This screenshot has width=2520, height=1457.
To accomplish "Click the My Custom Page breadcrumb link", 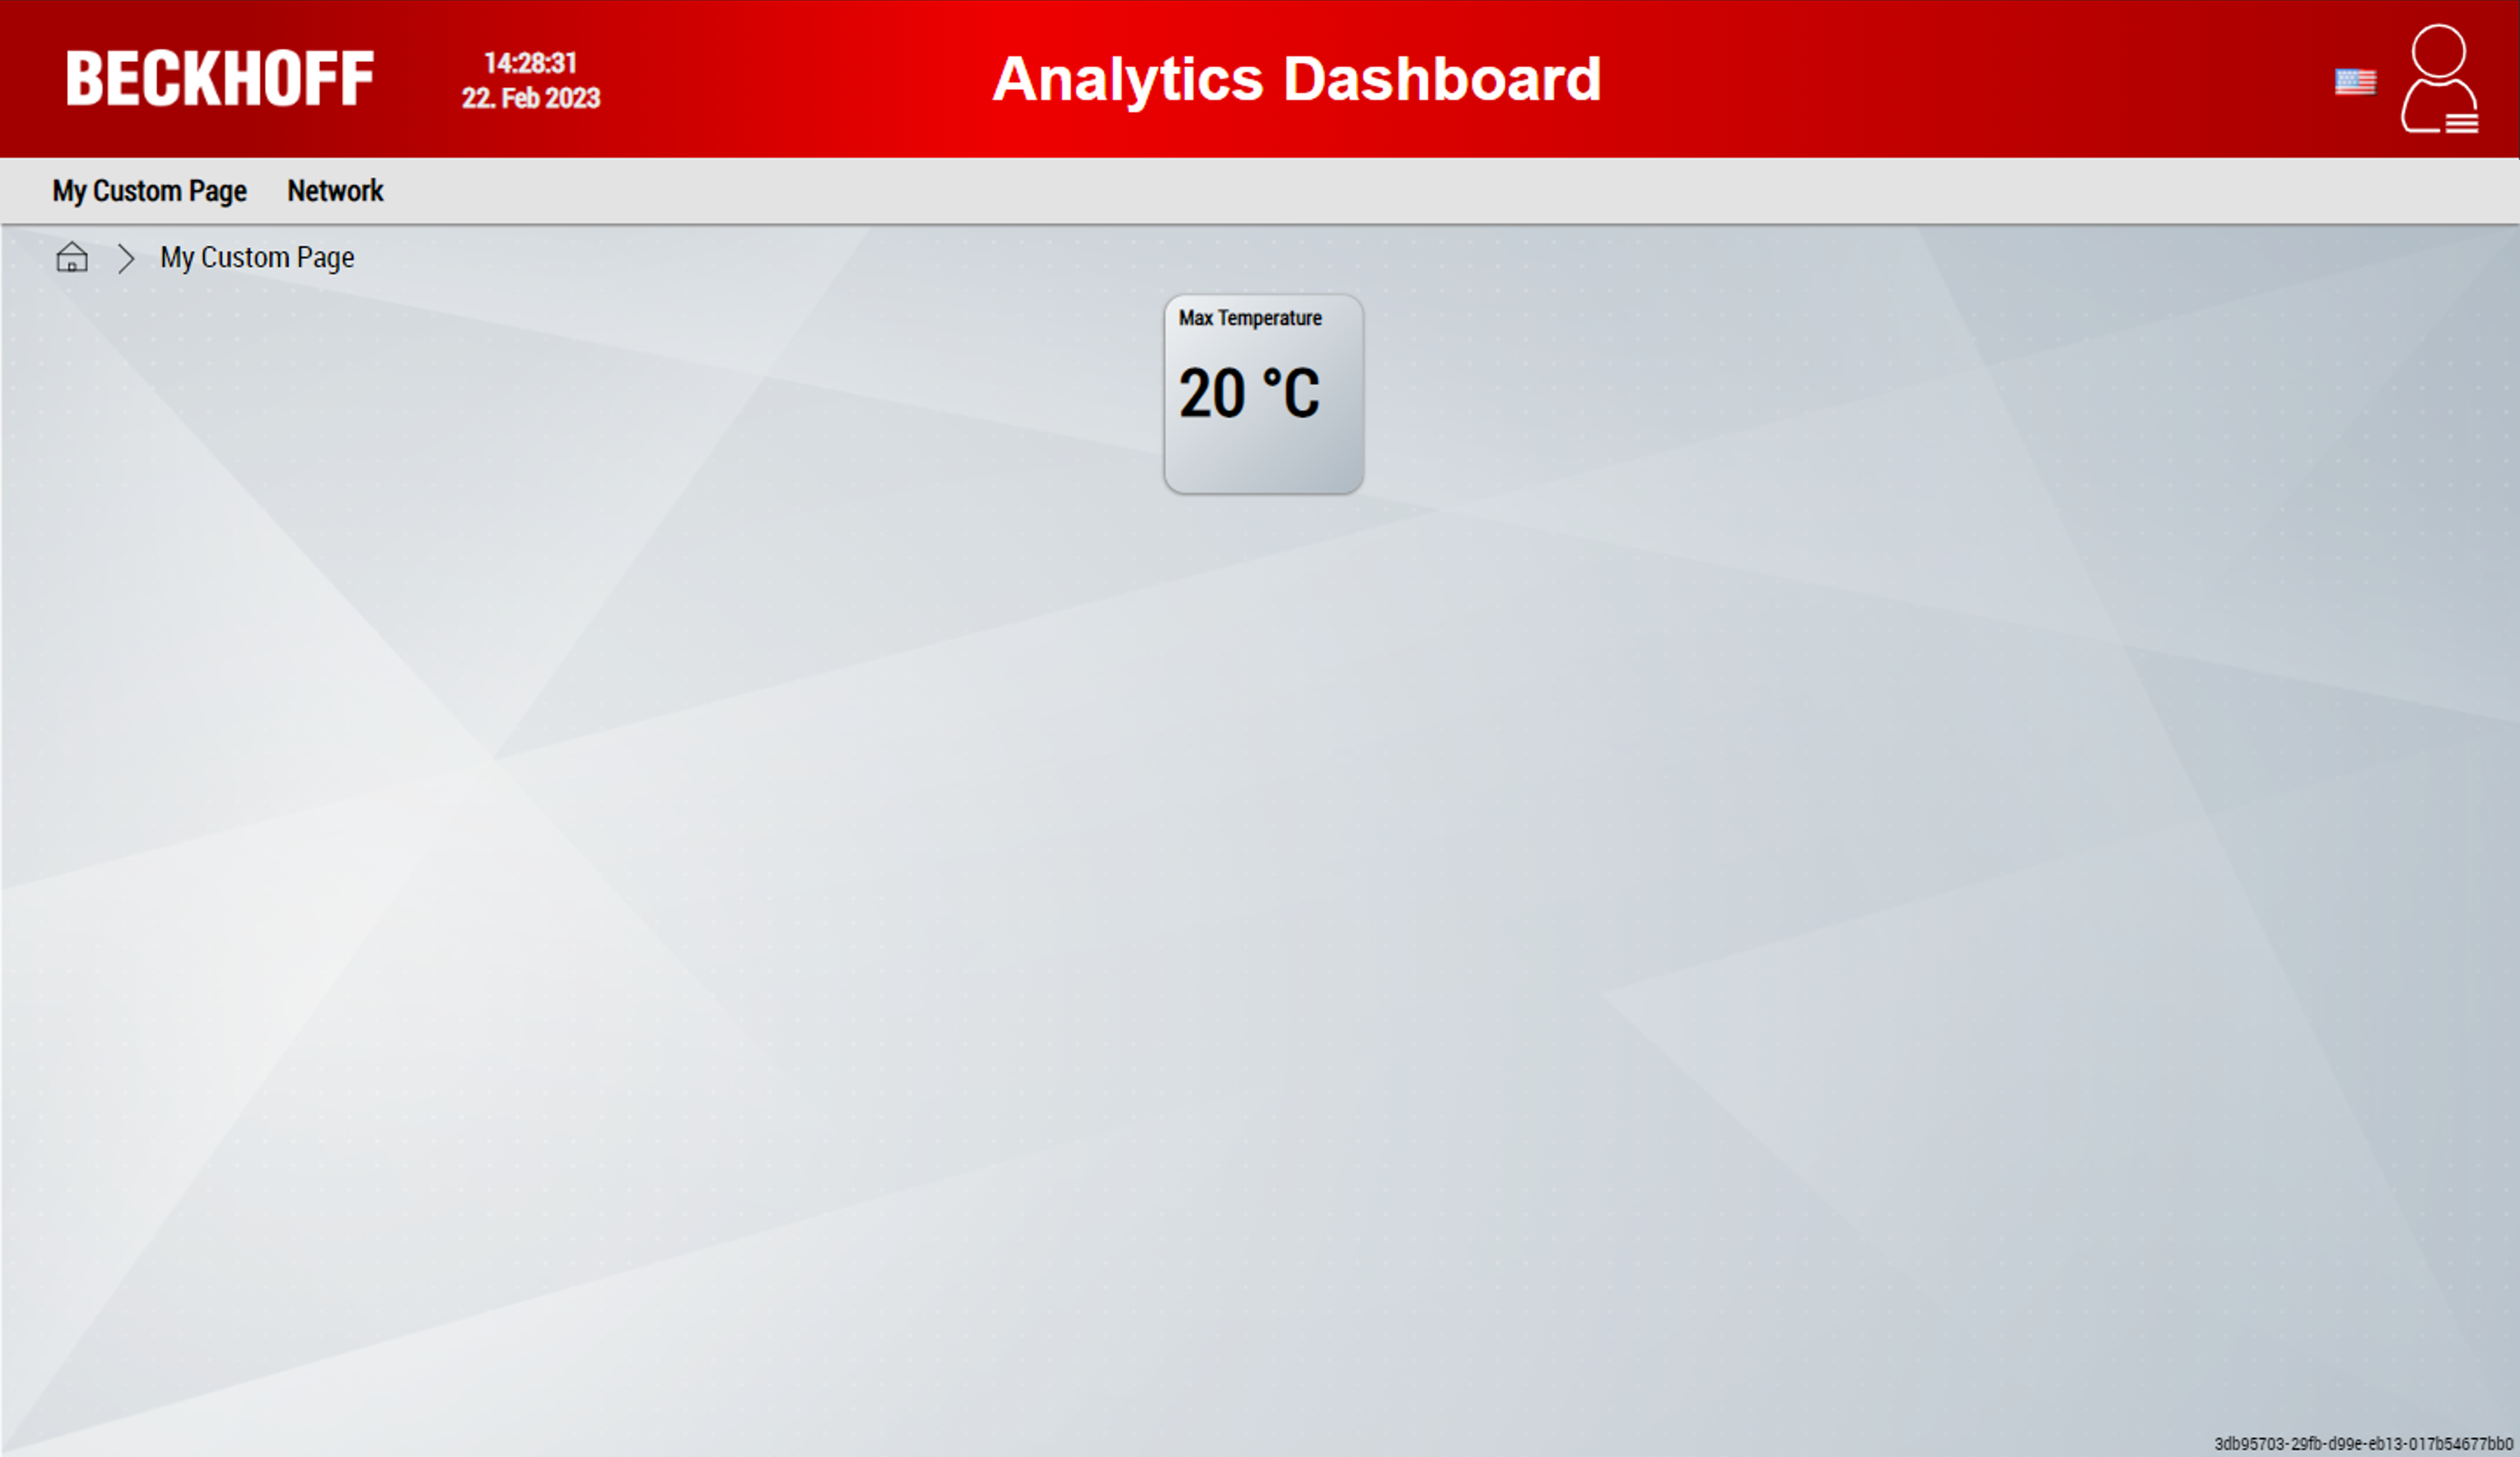I will click(x=257, y=257).
